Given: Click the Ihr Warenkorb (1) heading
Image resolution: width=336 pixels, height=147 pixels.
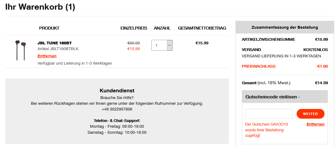Looking at the screenshot, I should tap(40, 7).
